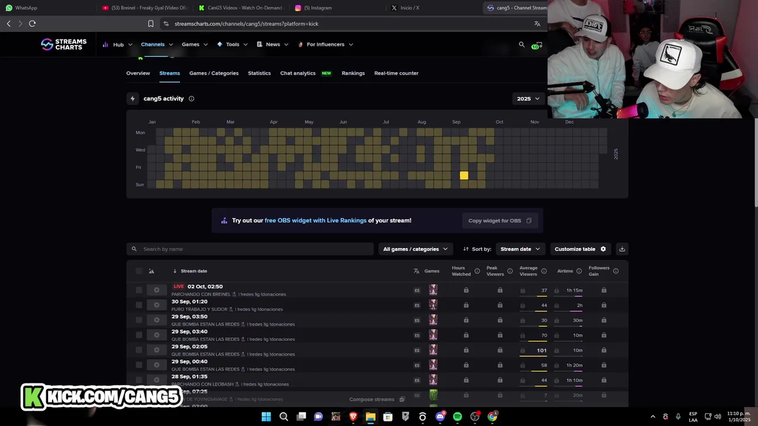Expand the Channels menu
Viewport: 758px width, 426px height.
tap(157, 44)
